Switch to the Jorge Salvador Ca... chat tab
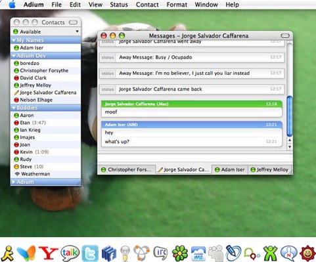 [183, 169]
